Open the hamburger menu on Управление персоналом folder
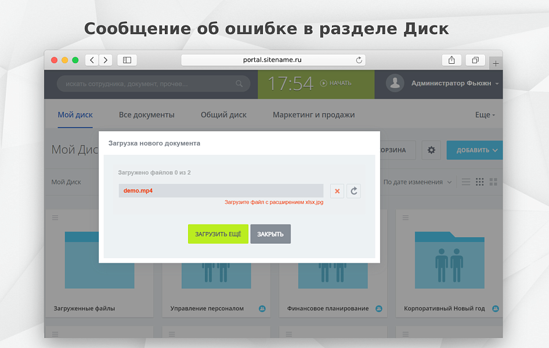This screenshot has width=549, height=348. (172, 217)
